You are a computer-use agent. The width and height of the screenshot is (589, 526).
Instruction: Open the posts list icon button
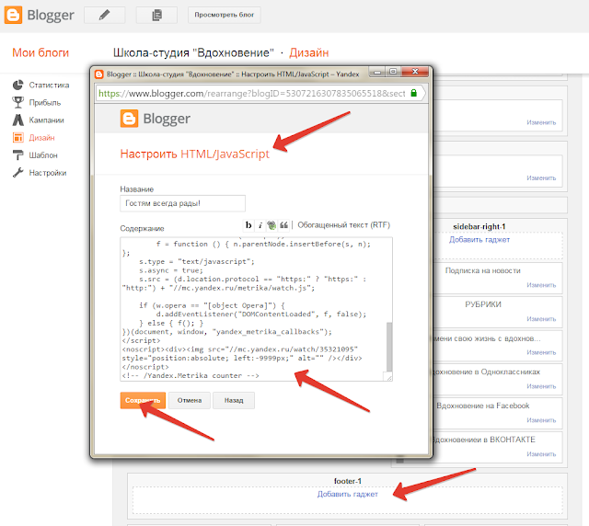pyautogui.click(x=156, y=15)
